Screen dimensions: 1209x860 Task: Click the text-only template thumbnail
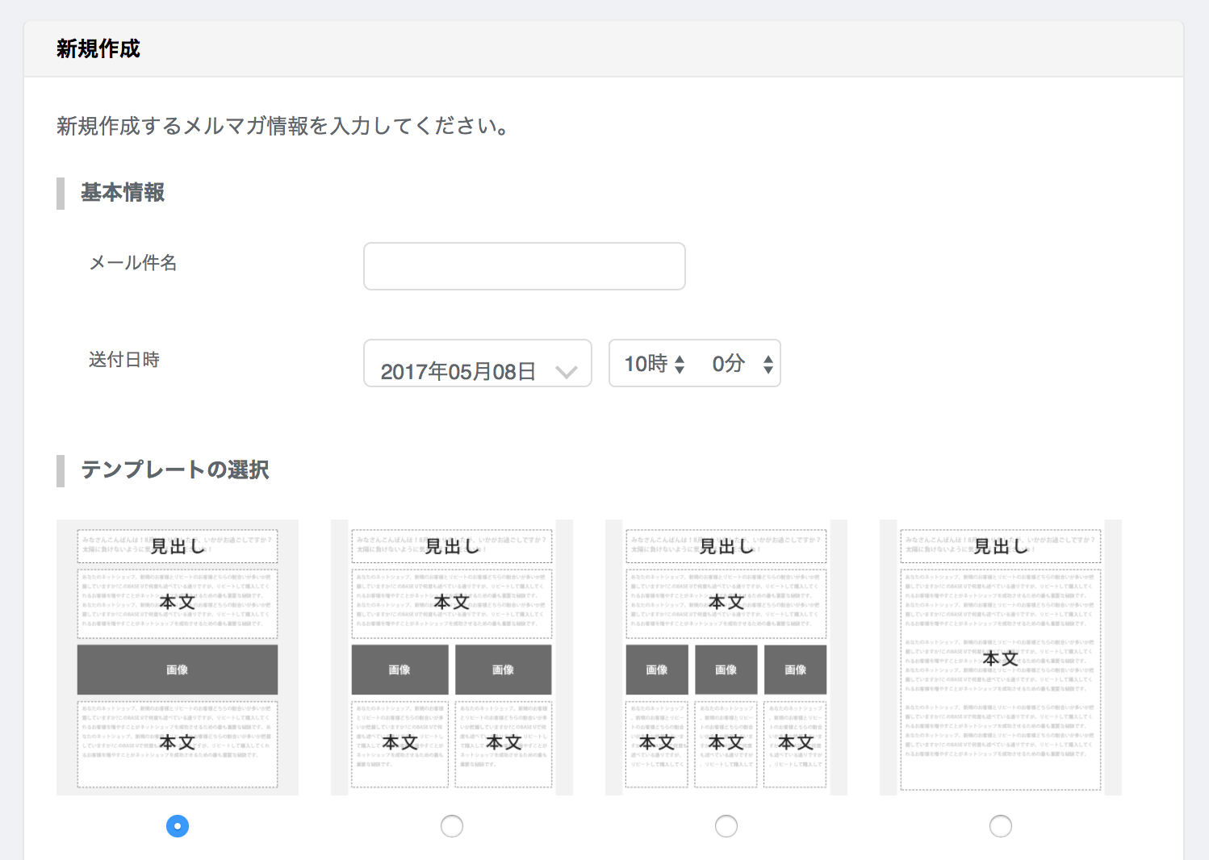point(1001,658)
